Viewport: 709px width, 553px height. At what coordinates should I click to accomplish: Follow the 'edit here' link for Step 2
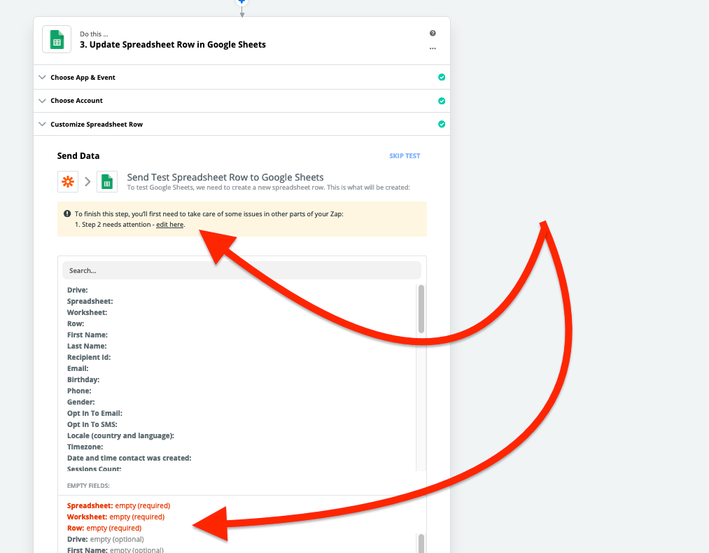170,224
